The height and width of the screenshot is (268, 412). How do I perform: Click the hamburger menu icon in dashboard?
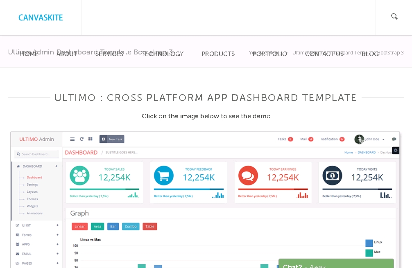pos(72,139)
